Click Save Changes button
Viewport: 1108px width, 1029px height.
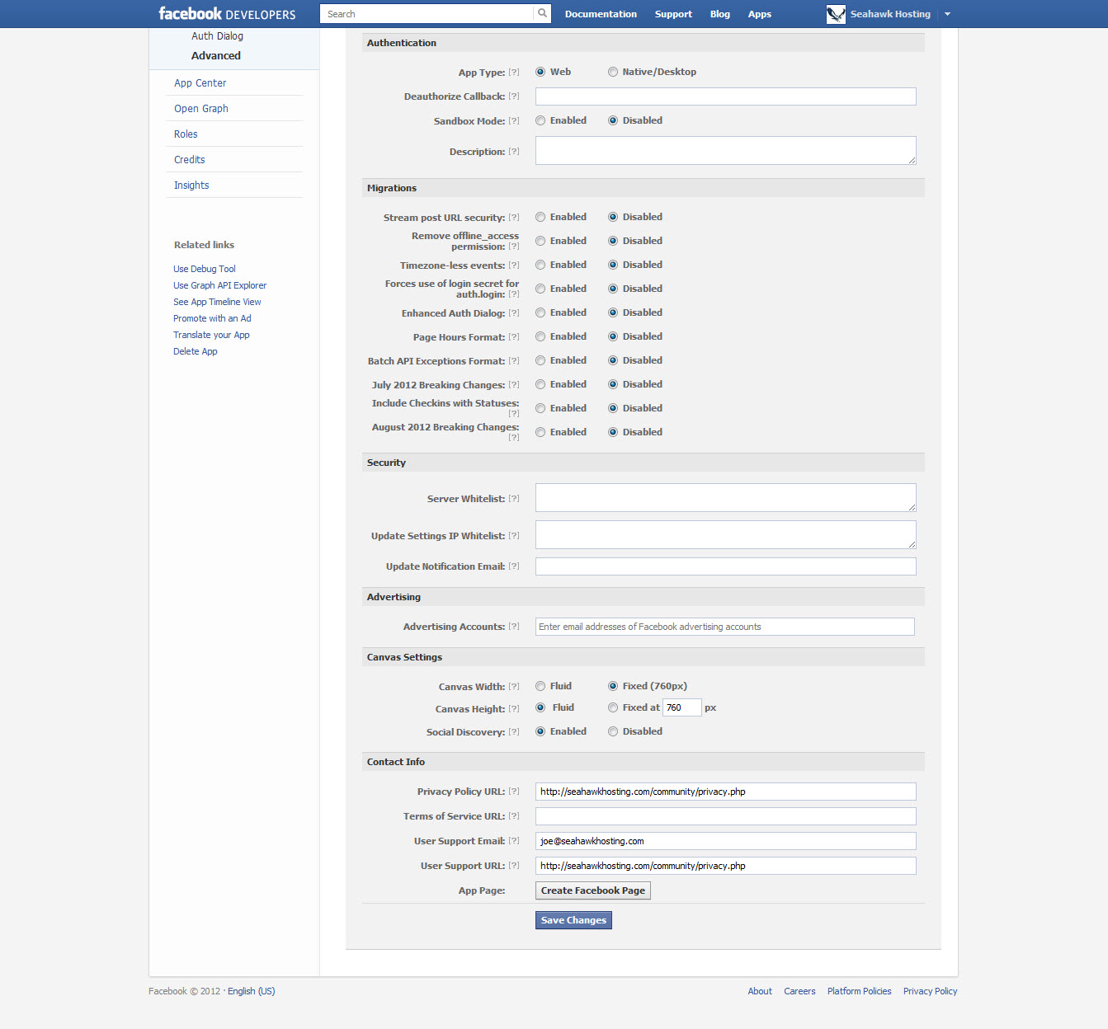(573, 920)
